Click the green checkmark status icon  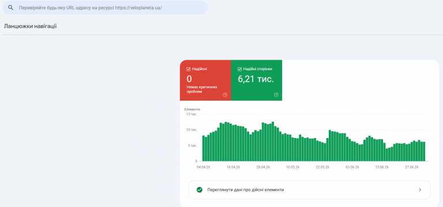[x=200, y=190]
